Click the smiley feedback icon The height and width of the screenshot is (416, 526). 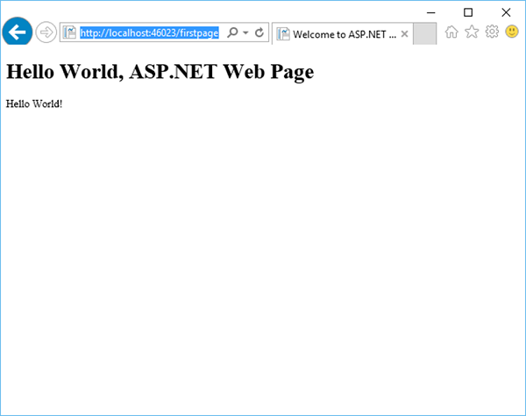coord(512,32)
